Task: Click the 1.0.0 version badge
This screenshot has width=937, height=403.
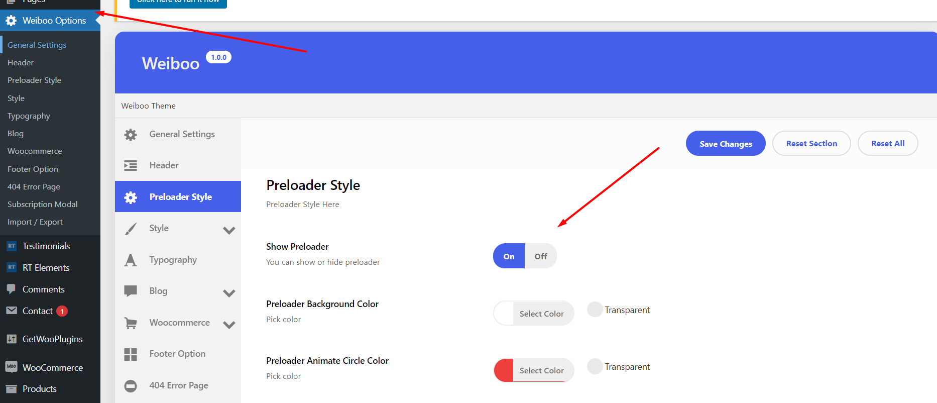Action: click(x=219, y=57)
